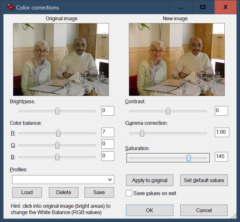
Task: Click the Blue value input field
Action: [108, 156]
